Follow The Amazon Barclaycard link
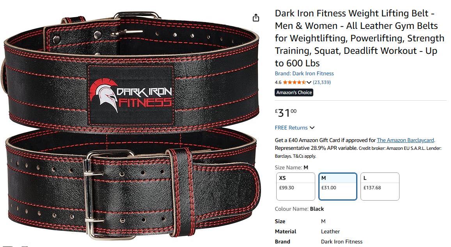The height and width of the screenshot is (247, 451). coord(405,140)
